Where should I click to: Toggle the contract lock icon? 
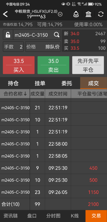[8, 35]
